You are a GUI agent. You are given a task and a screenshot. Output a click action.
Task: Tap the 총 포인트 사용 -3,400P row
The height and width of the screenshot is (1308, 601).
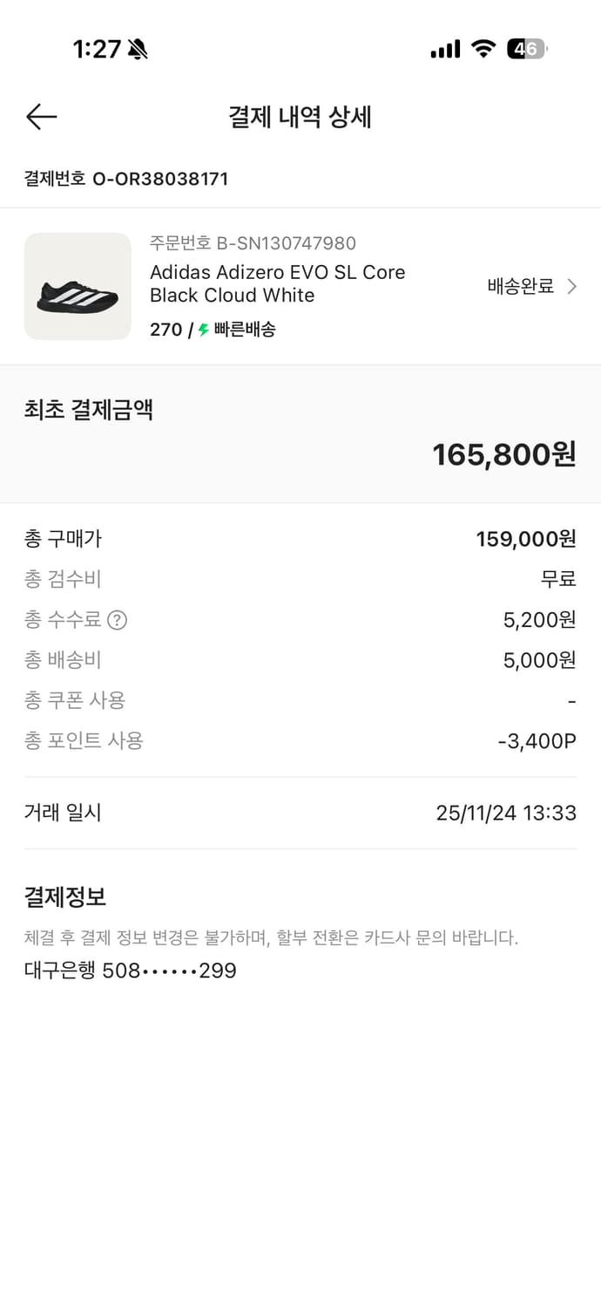click(300, 740)
